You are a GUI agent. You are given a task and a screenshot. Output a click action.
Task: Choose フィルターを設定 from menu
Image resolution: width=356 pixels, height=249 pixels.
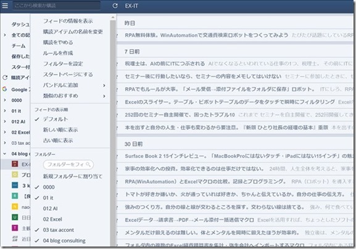pos(63,63)
